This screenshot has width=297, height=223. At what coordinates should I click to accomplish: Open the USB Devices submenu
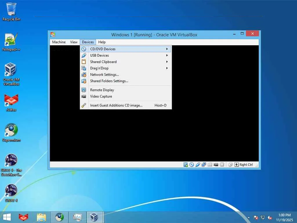click(126, 55)
